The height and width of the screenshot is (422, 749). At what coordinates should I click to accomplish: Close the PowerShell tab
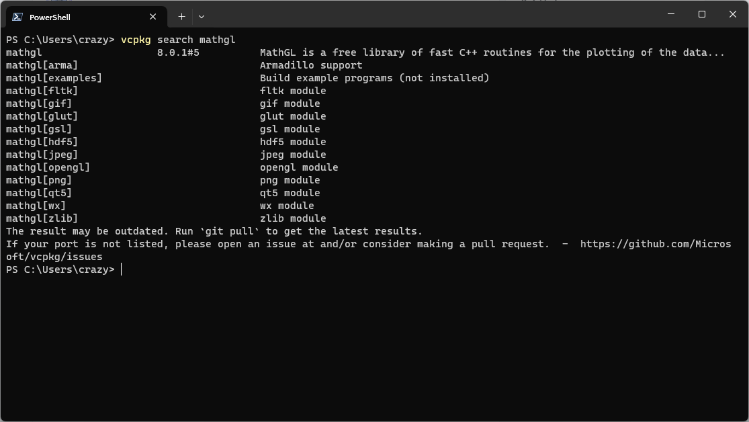pyautogui.click(x=152, y=17)
